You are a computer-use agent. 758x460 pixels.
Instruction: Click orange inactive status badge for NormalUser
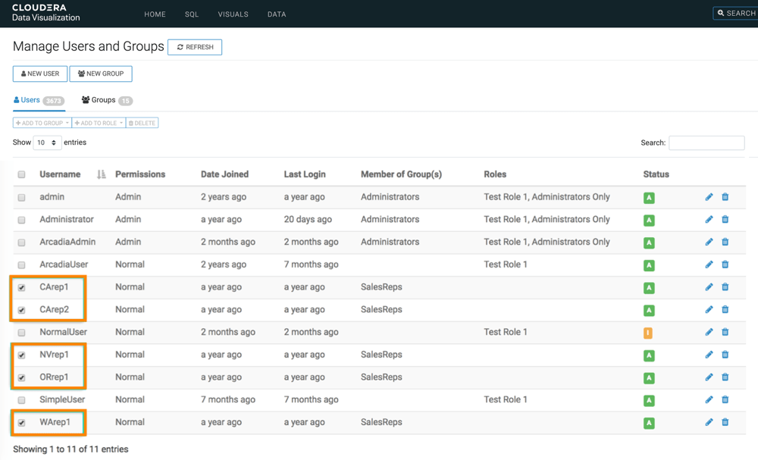[x=649, y=332]
